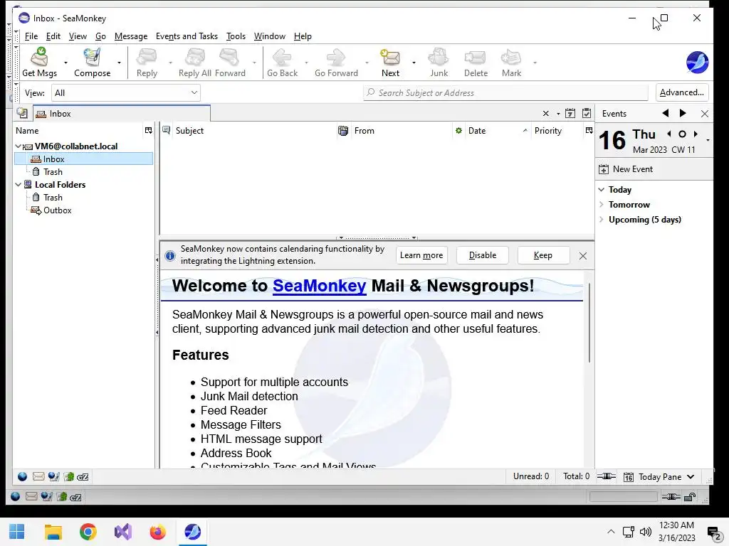
Task: Open the Edit menu
Action: tap(53, 36)
